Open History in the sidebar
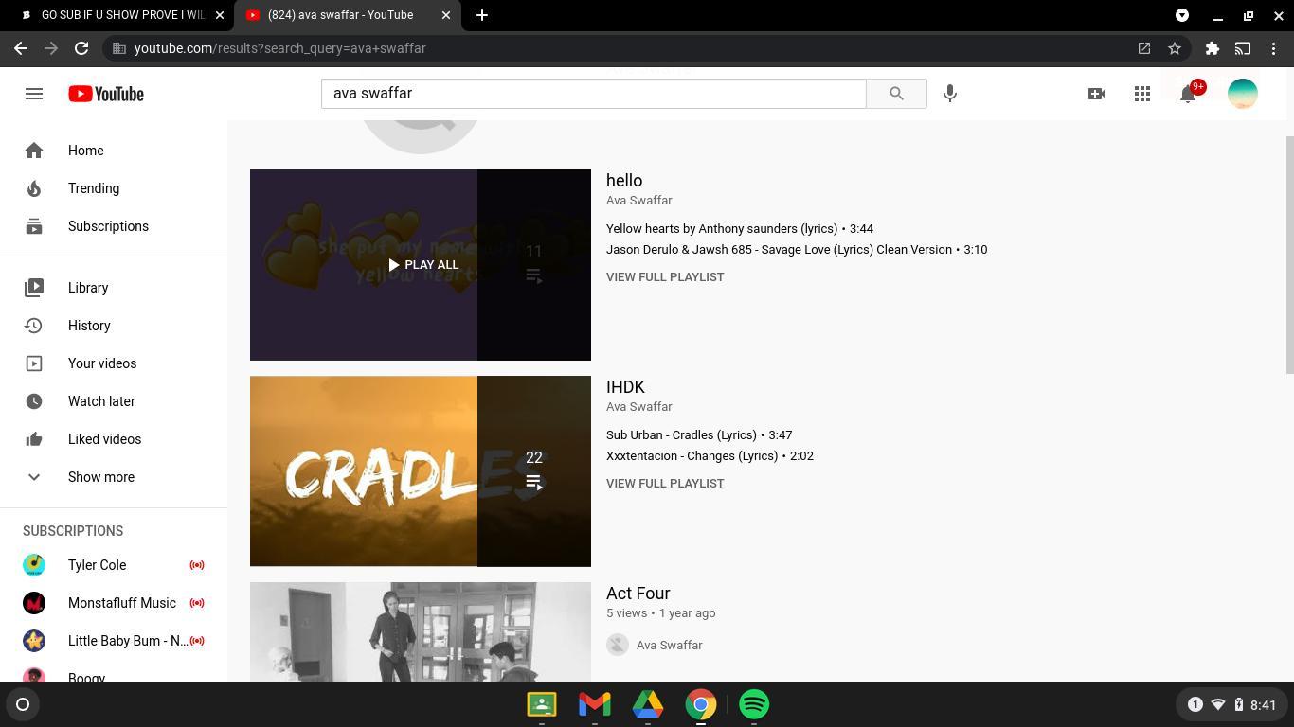 (114, 326)
